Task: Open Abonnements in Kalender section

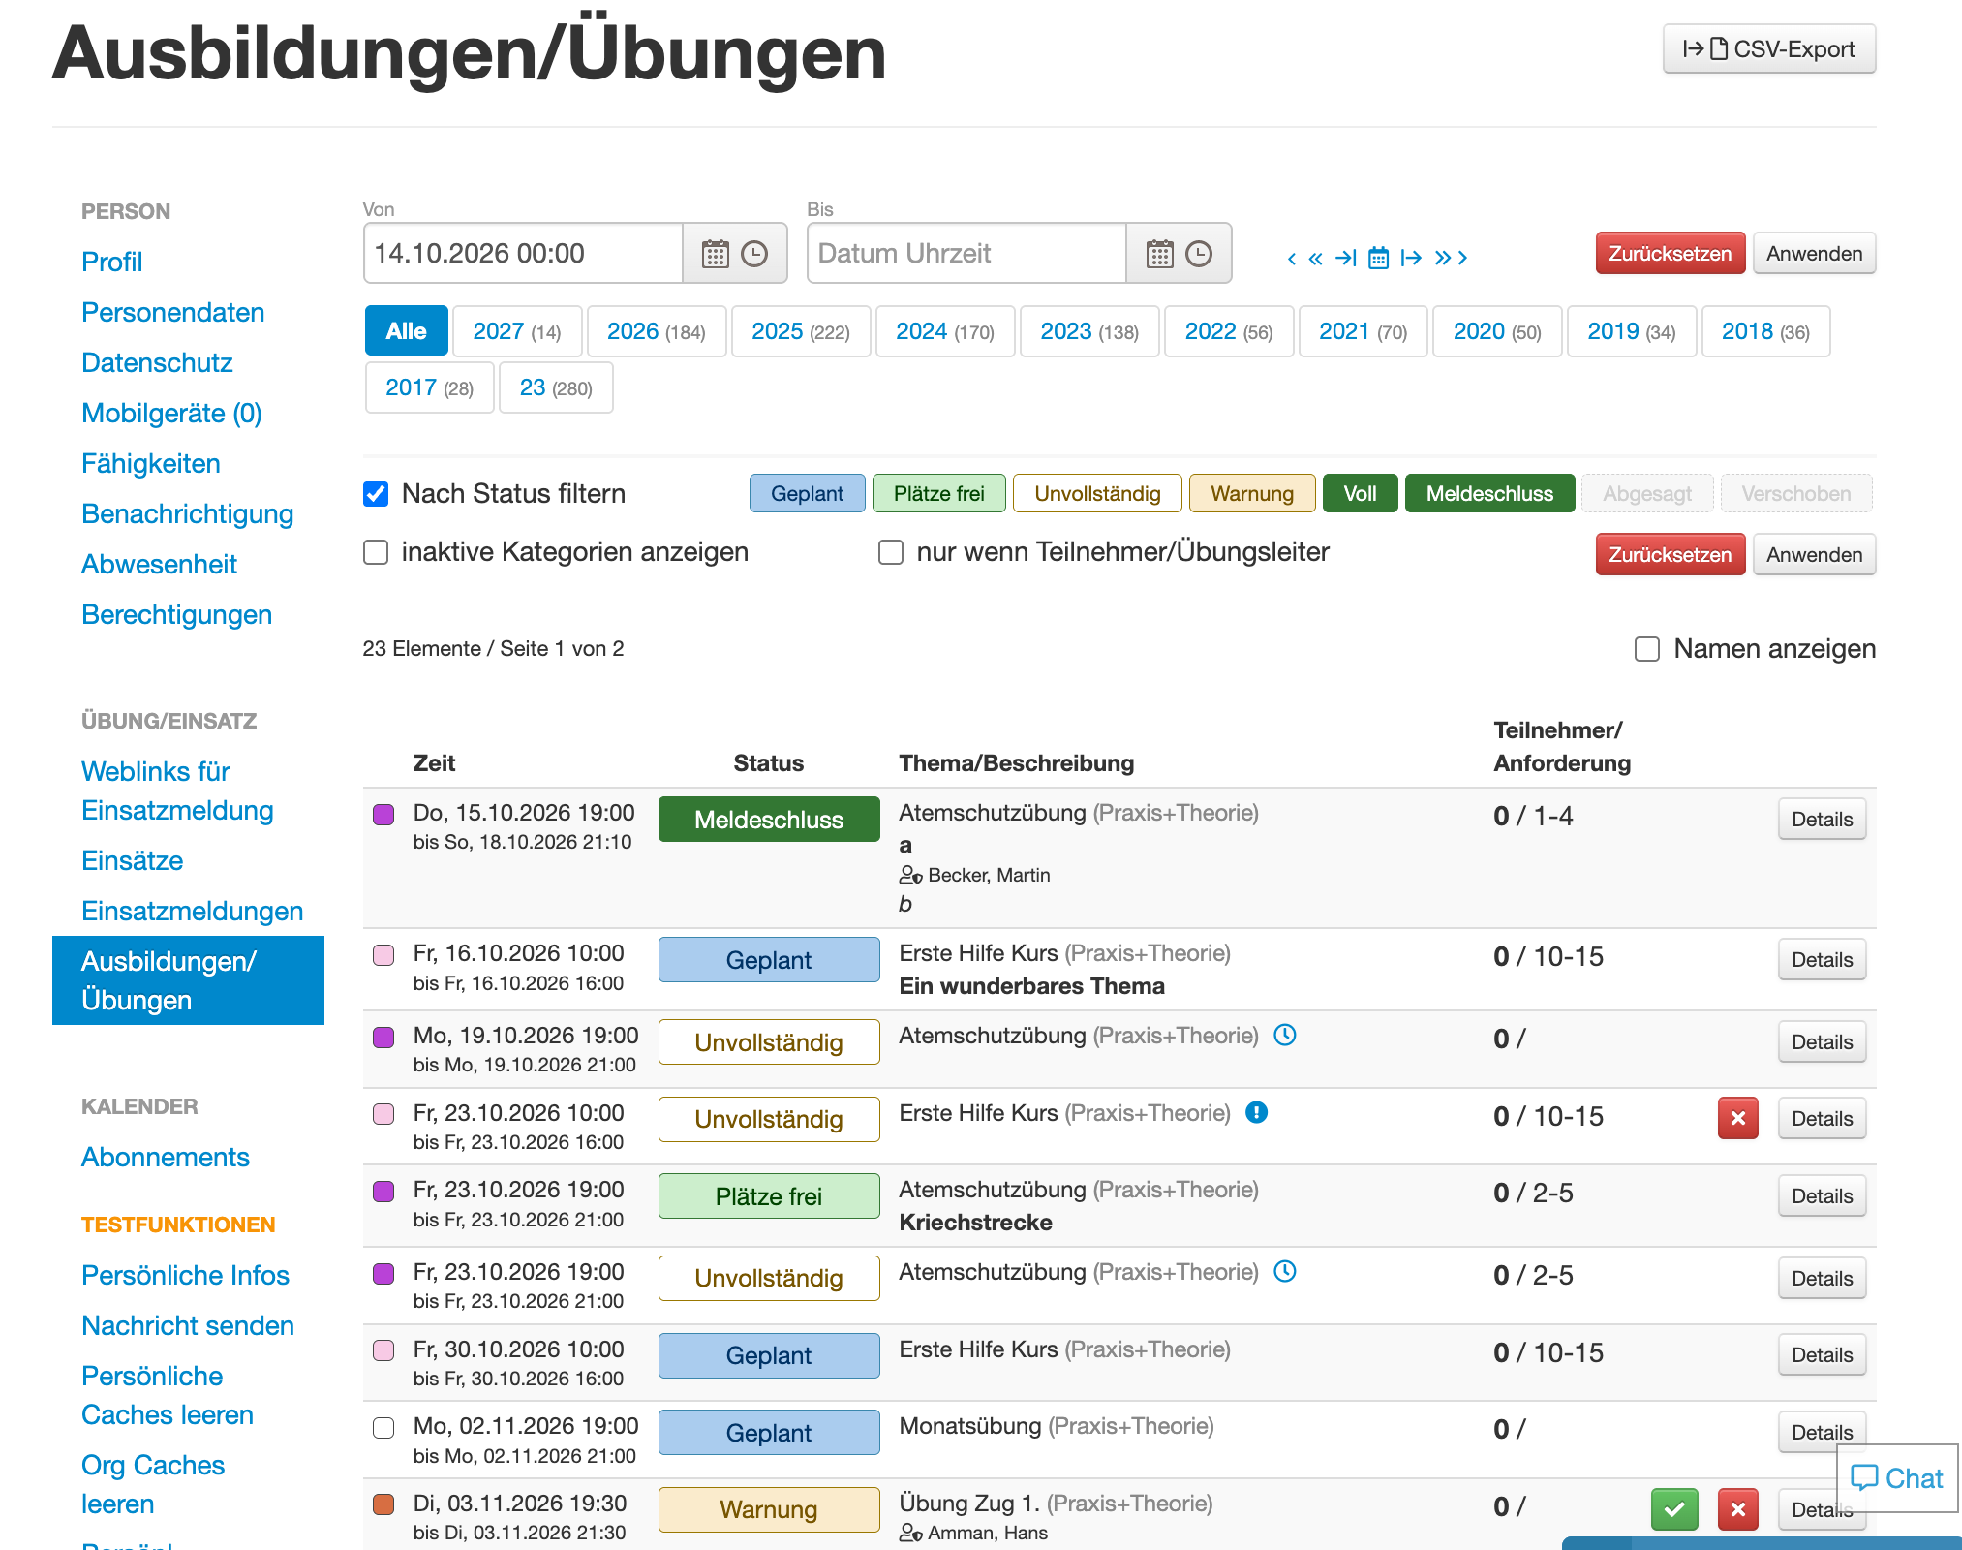Action: pyautogui.click(x=165, y=1157)
